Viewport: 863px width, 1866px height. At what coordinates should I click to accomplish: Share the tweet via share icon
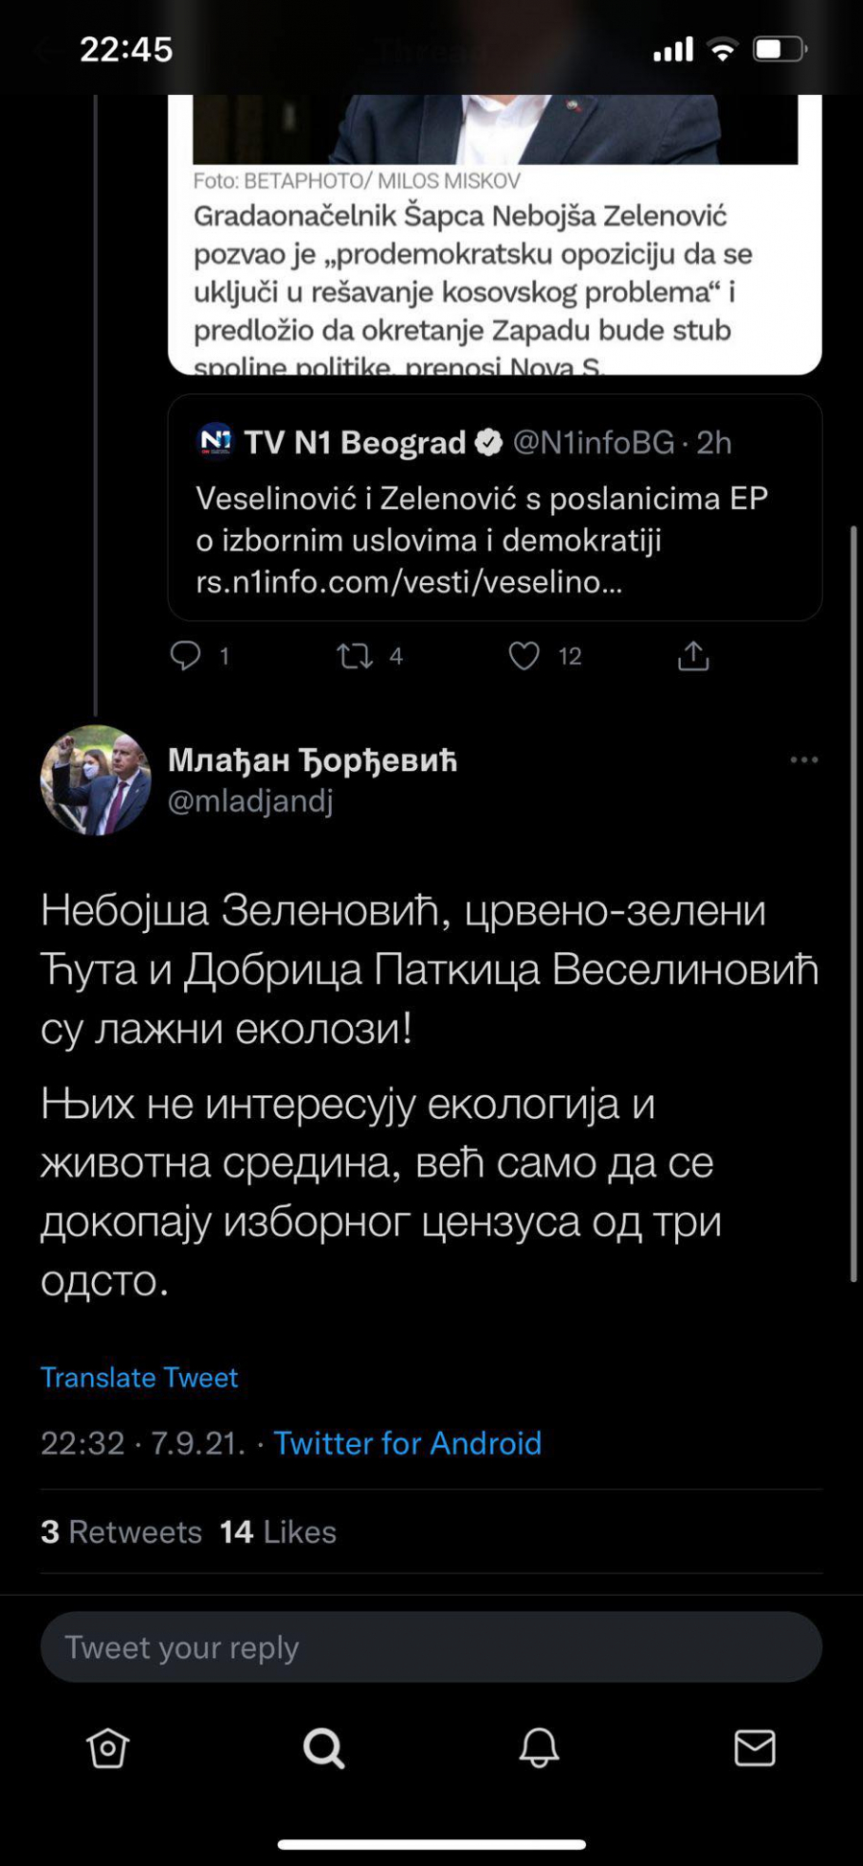[x=693, y=656]
